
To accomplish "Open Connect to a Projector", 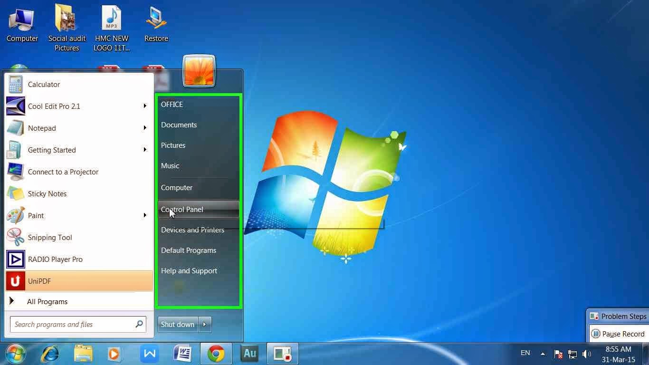I will 79,172.
